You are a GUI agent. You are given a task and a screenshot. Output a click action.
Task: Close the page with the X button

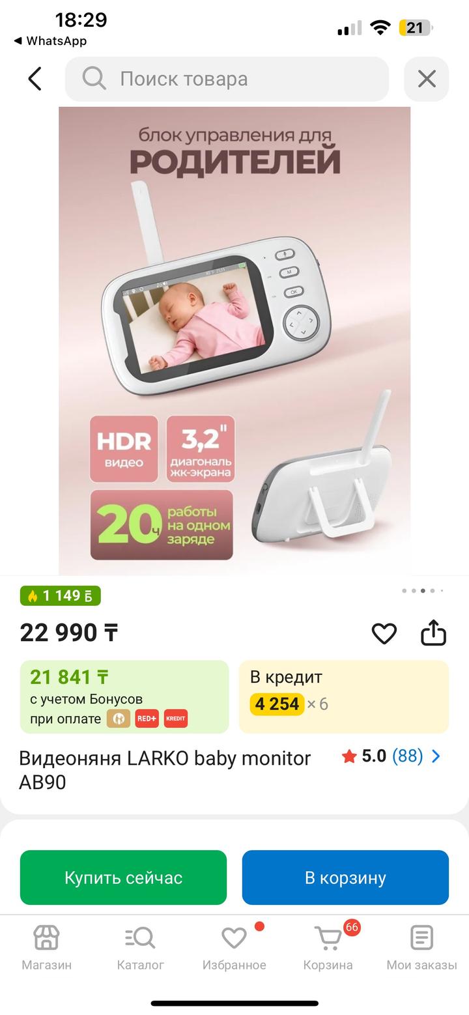click(427, 79)
